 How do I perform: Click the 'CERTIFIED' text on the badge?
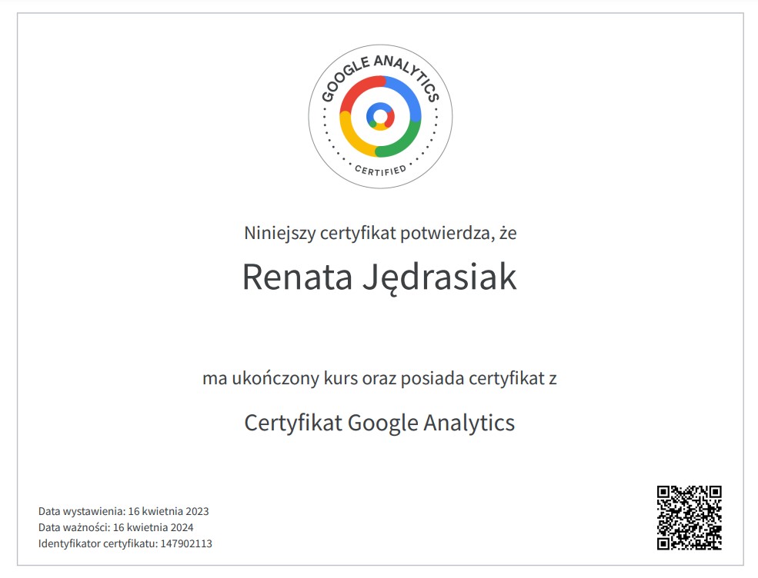click(380, 169)
